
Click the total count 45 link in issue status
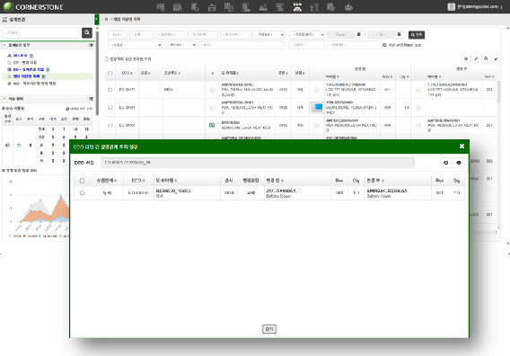point(7,146)
